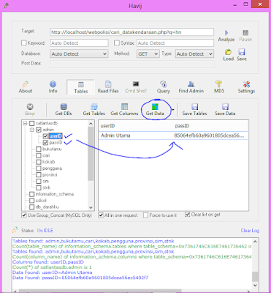Open the Find Admin section
The image size is (271, 293).
pos(191,87)
